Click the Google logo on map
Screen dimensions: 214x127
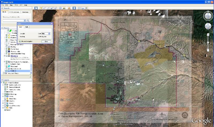click(x=201, y=121)
